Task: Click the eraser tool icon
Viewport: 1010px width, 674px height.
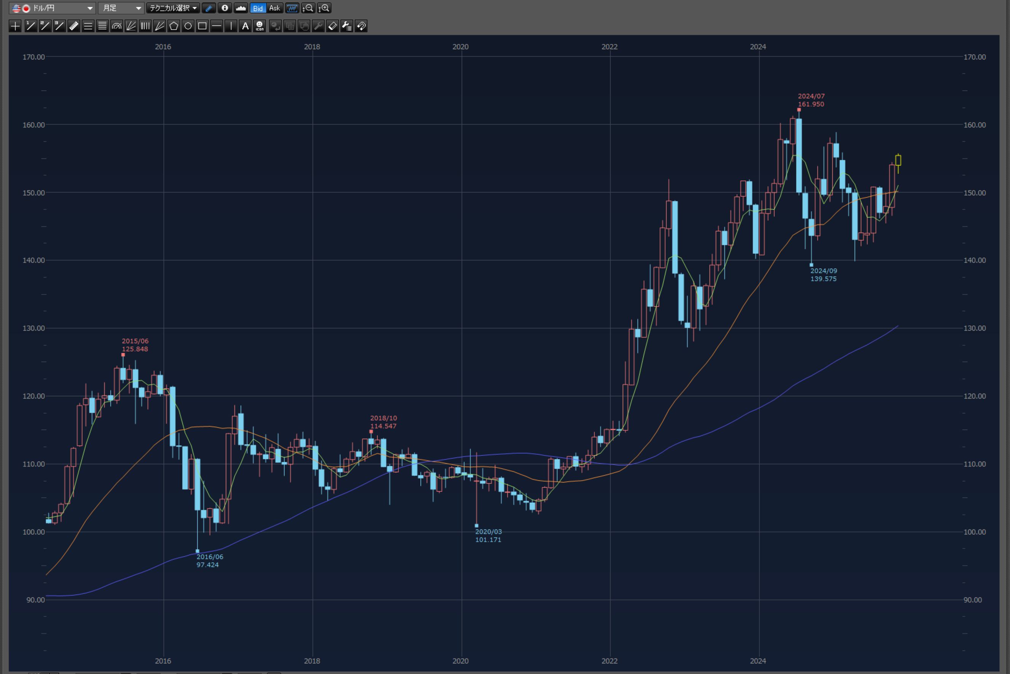Action: tap(332, 26)
